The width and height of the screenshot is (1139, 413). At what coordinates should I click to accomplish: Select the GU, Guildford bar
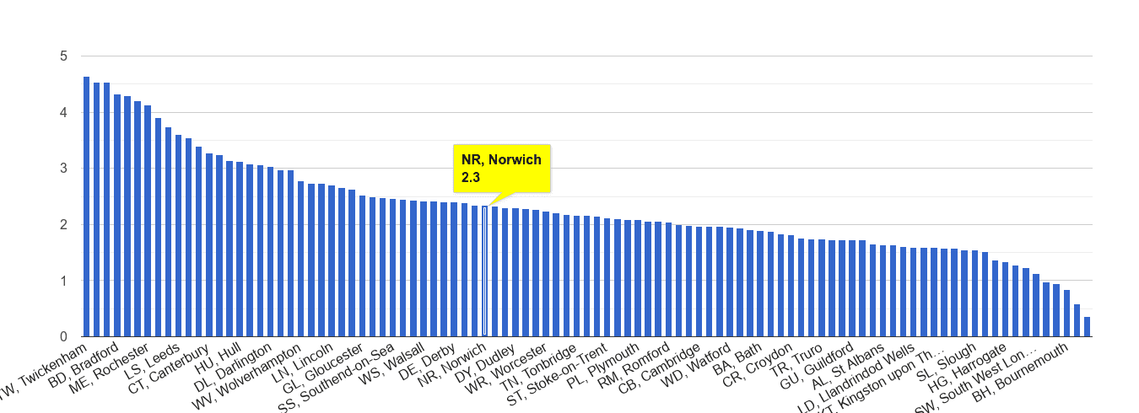pyautogui.click(x=852, y=288)
